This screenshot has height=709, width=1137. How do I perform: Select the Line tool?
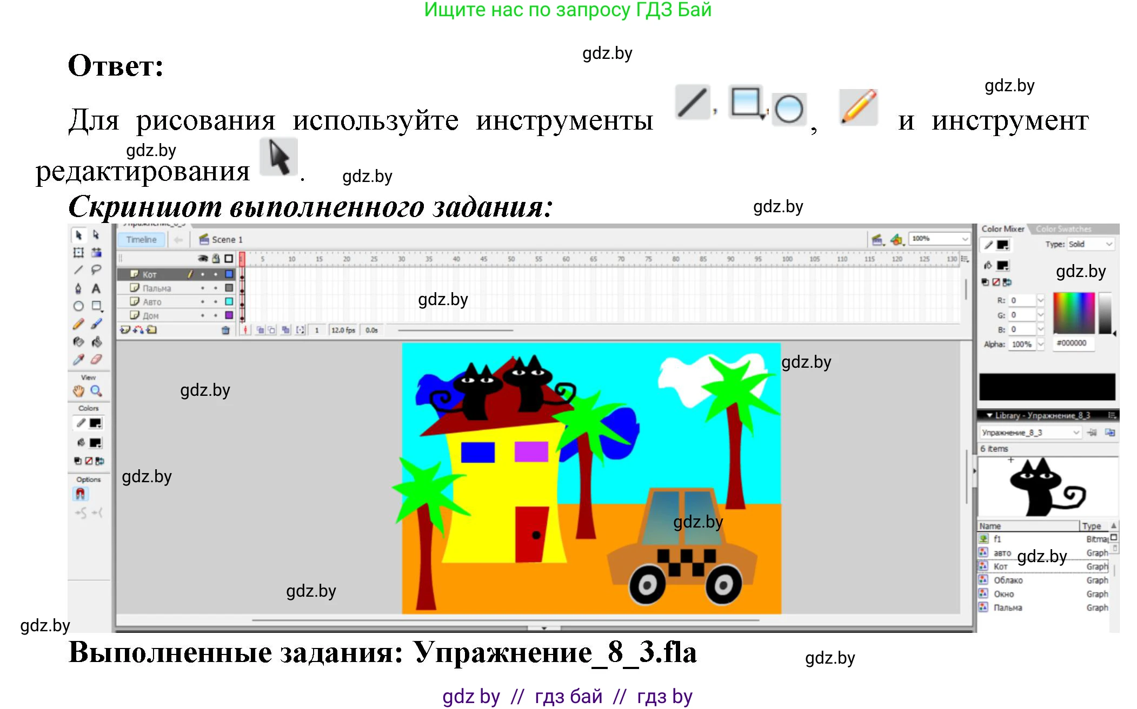pyautogui.click(x=78, y=269)
